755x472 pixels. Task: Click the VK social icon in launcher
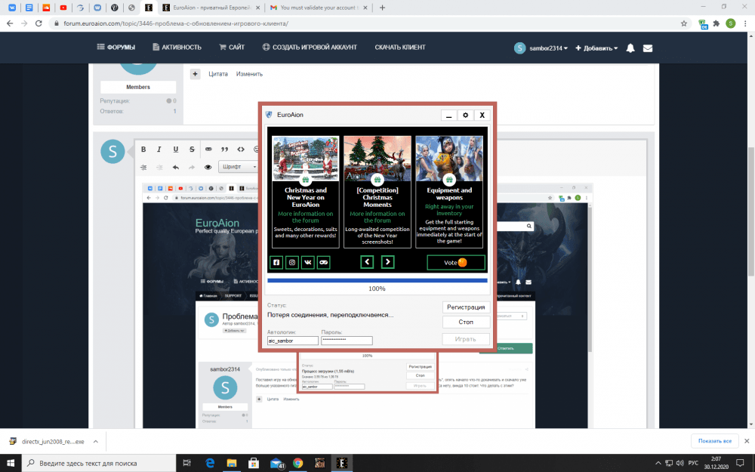[308, 262]
